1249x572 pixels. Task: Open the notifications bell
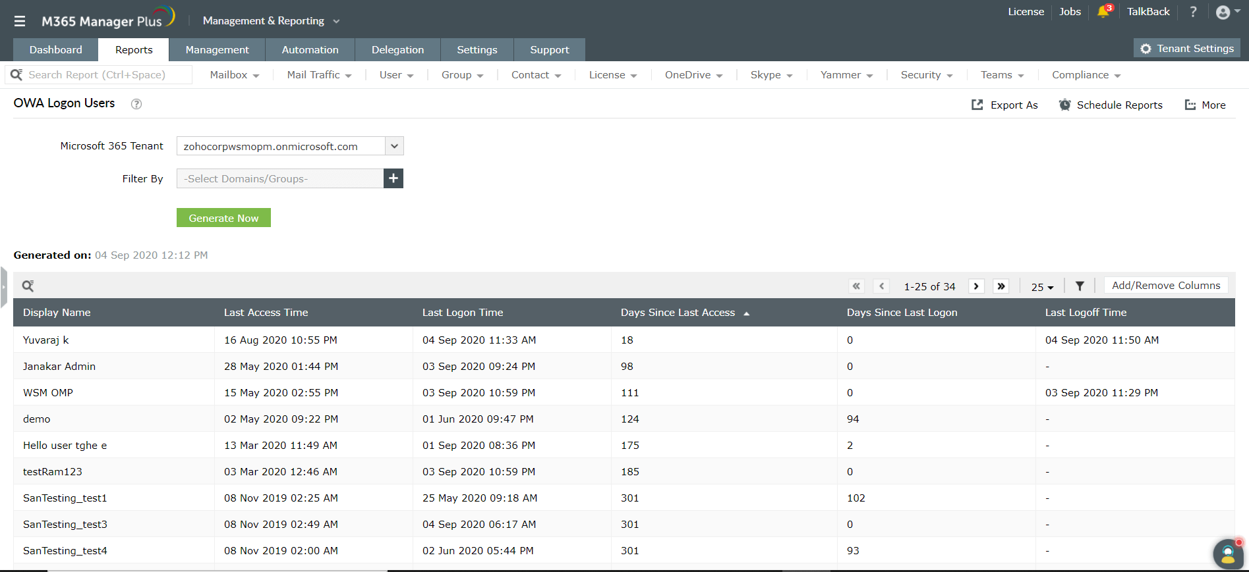[1104, 11]
